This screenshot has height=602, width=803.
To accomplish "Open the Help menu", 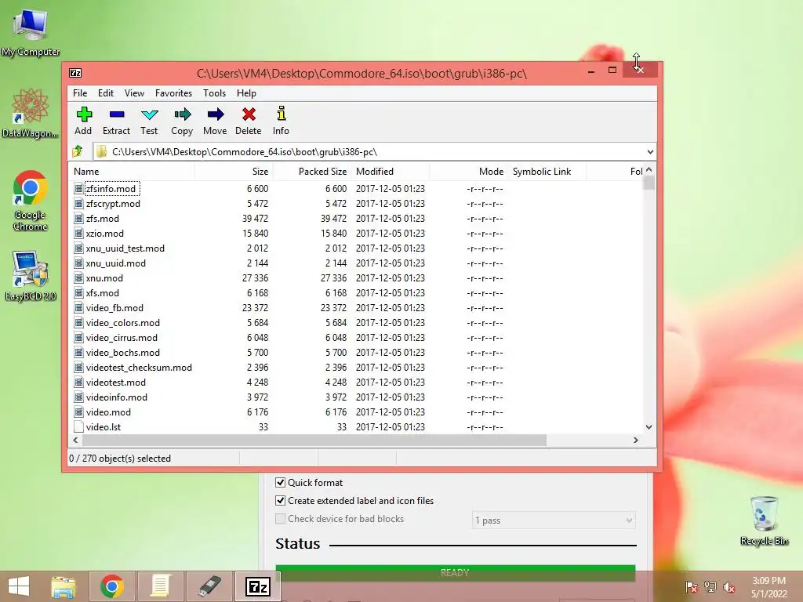I will [x=246, y=93].
